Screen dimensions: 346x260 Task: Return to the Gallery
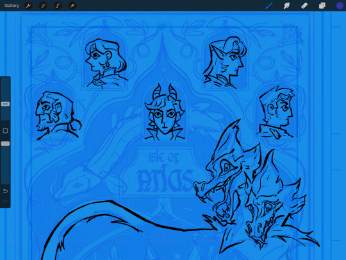click(12, 6)
